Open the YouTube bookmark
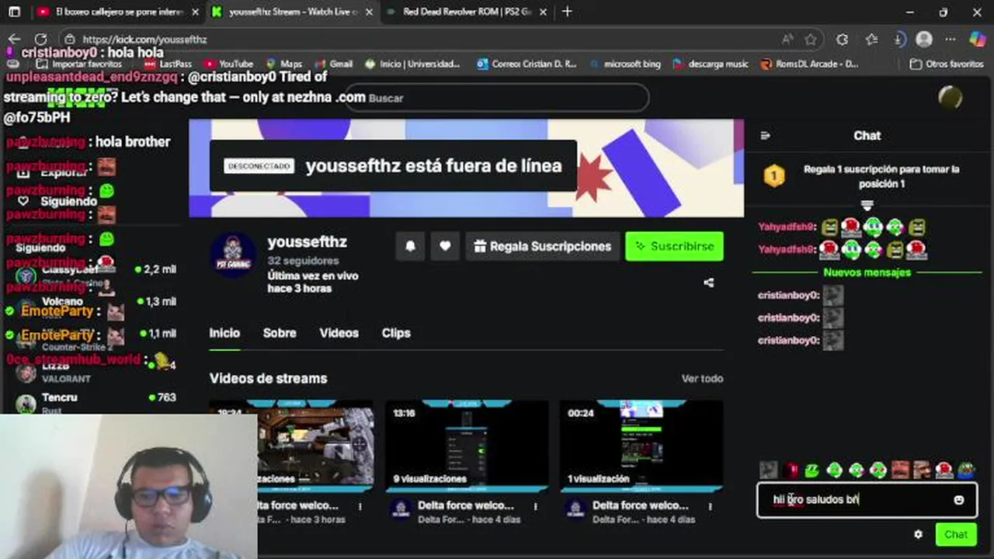The image size is (994, 559). click(x=228, y=64)
